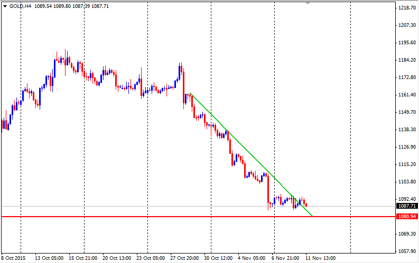Click the 1089.80 high price value
Screen dimensions: 419x263
tap(62, 6)
